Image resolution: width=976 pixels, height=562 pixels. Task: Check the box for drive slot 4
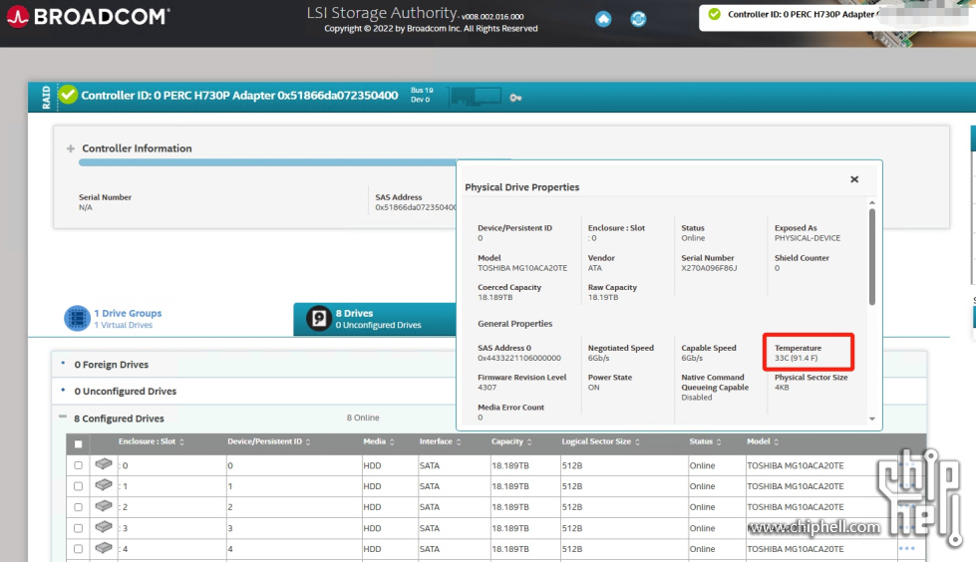click(x=78, y=549)
